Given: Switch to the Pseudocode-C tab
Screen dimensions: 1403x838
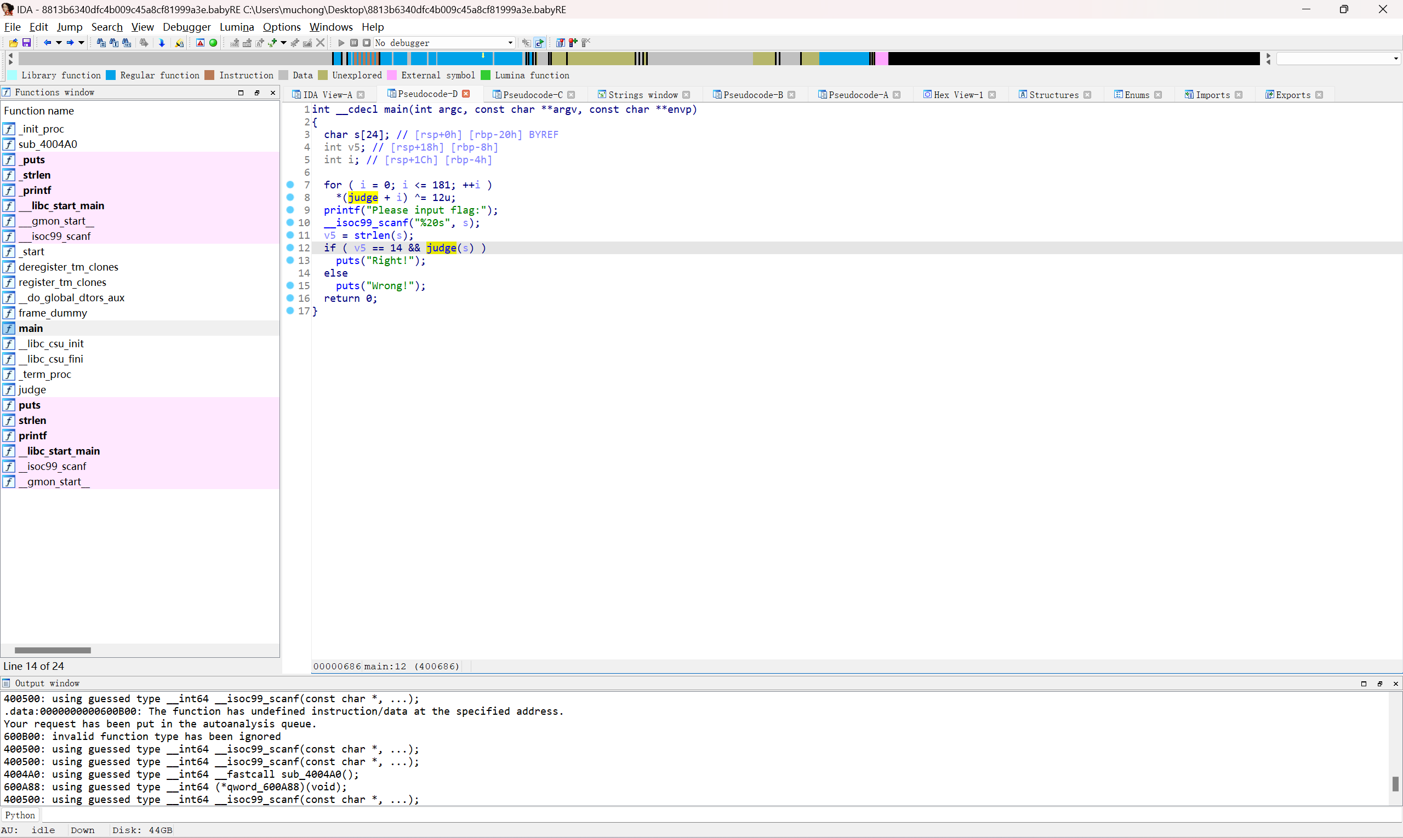Looking at the screenshot, I should point(533,95).
